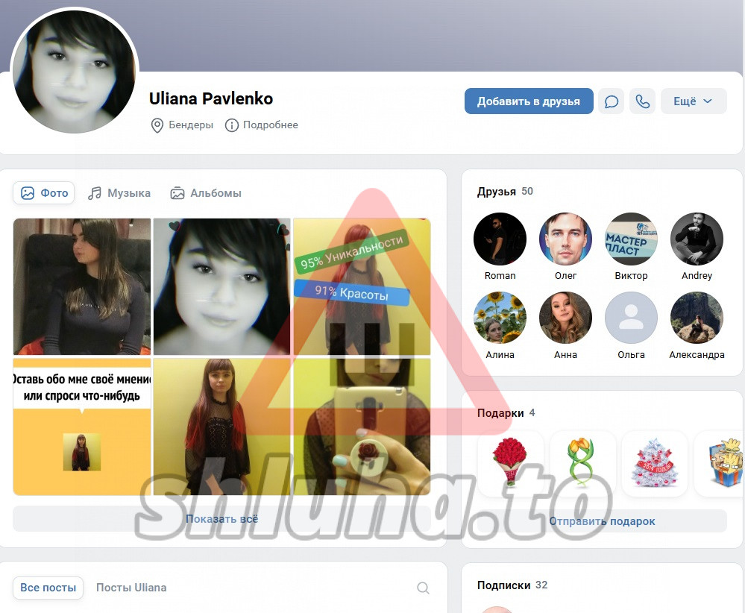745x613 pixels.
Task: Open the profile avatar photo
Action: click(x=75, y=72)
